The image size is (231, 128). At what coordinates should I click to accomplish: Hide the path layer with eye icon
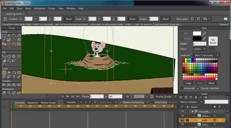coord(182,120)
